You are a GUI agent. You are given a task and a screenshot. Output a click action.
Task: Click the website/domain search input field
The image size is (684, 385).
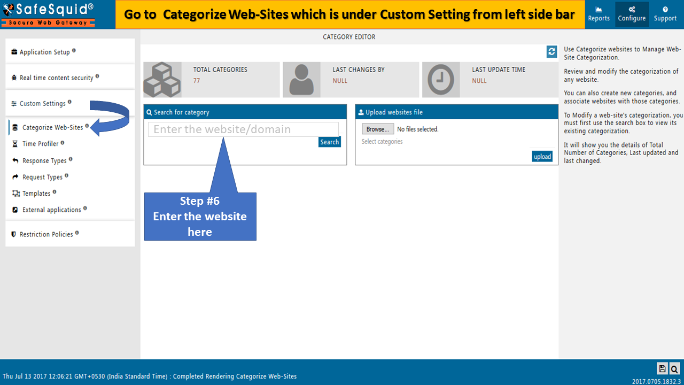tap(243, 129)
